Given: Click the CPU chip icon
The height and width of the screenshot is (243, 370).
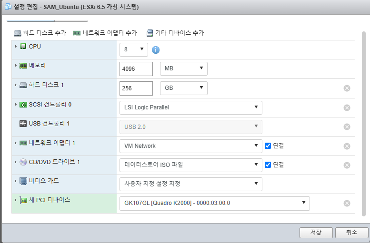Looking at the screenshot, I should coord(23,47).
